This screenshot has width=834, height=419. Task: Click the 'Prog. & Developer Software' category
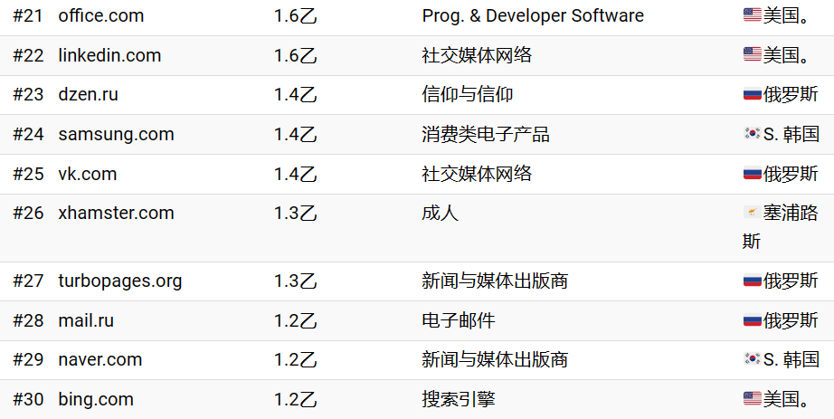point(533,15)
